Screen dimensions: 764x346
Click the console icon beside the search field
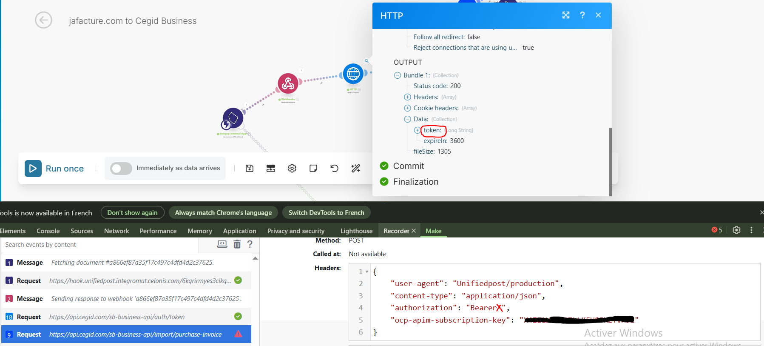click(222, 244)
